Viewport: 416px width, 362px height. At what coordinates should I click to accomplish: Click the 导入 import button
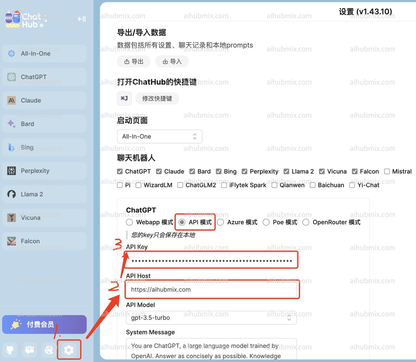coord(172,61)
